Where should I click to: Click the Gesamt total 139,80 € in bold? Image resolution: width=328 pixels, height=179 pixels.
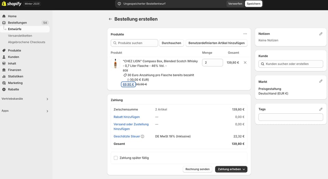tap(238, 144)
